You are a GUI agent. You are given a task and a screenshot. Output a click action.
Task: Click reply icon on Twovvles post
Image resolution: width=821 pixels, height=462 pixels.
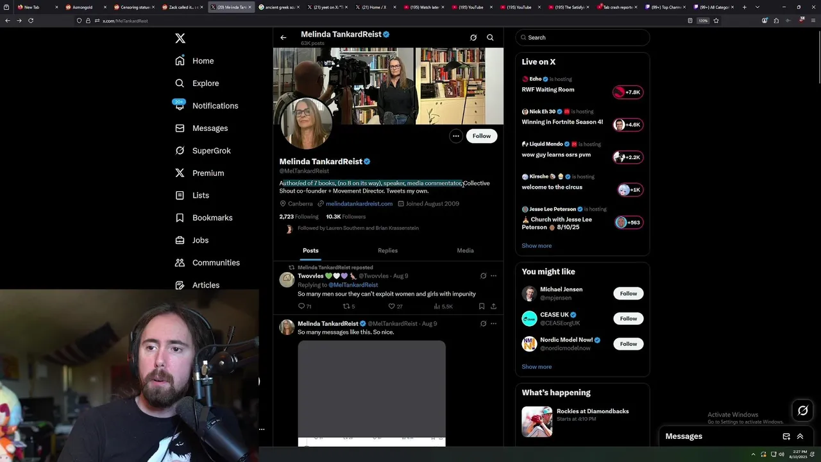click(301, 307)
